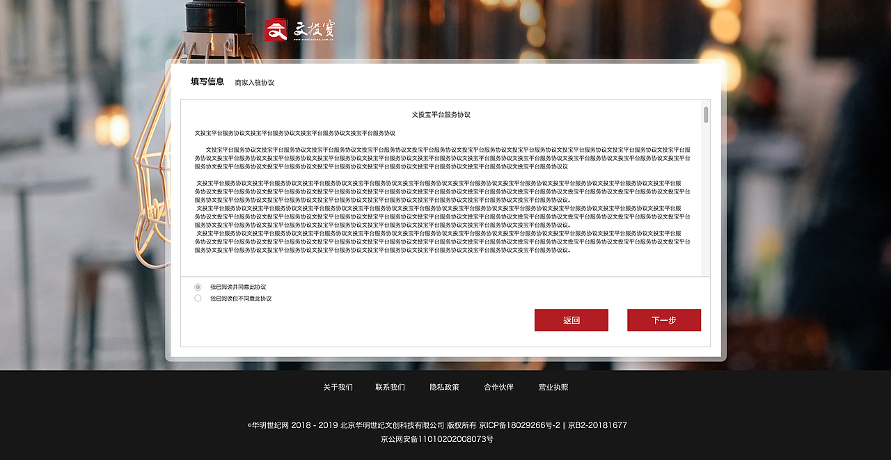Open the 联系我们 footer link
The image size is (891, 460).
[x=390, y=387]
